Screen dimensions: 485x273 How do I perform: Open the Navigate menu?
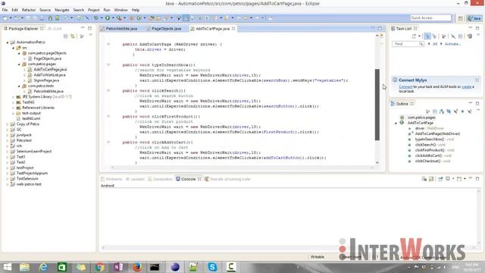(62, 10)
